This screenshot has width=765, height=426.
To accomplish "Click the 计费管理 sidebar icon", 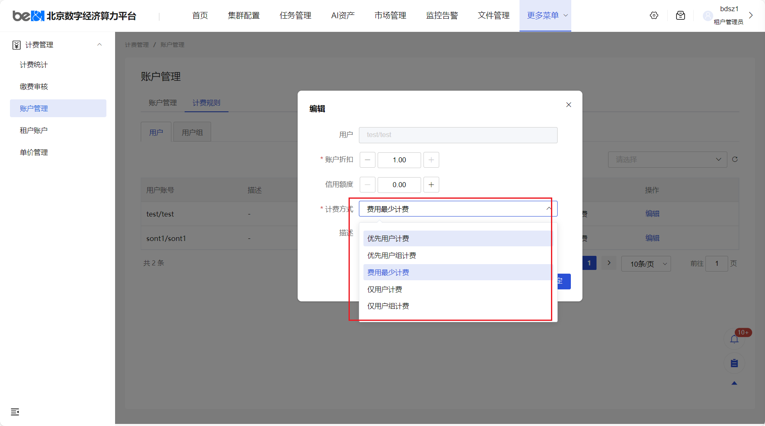I will click(17, 45).
